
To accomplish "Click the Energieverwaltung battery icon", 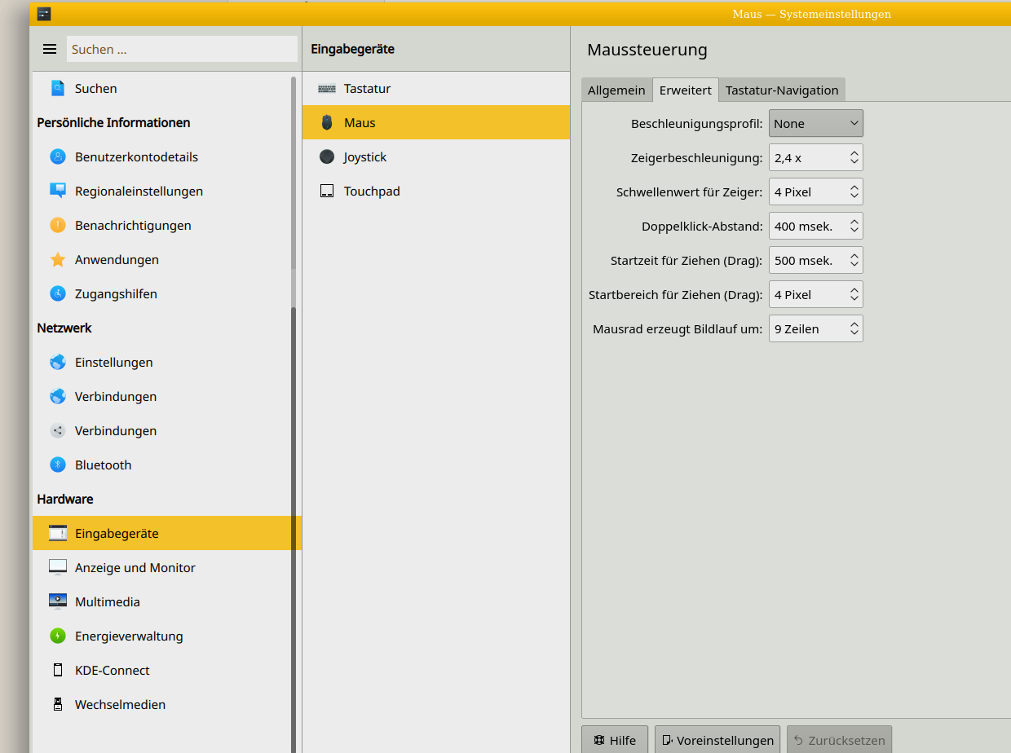I will click(x=57, y=636).
